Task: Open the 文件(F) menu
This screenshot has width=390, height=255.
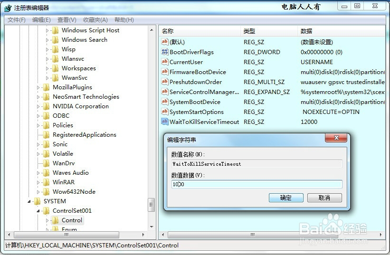Action: (17, 20)
